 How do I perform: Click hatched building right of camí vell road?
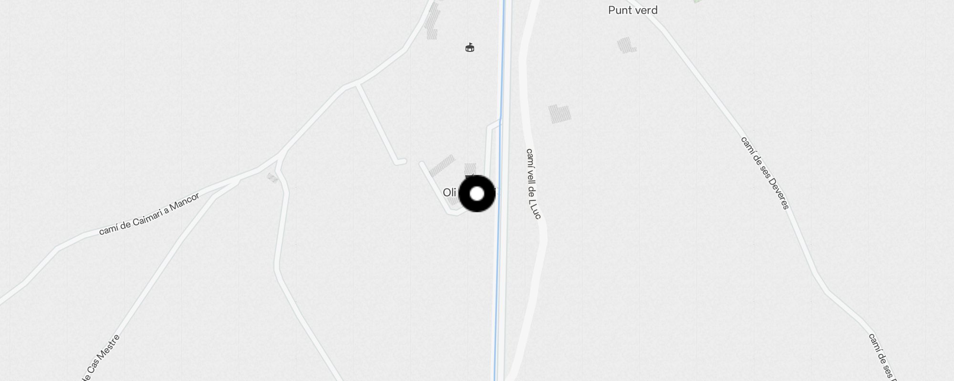[x=560, y=114]
